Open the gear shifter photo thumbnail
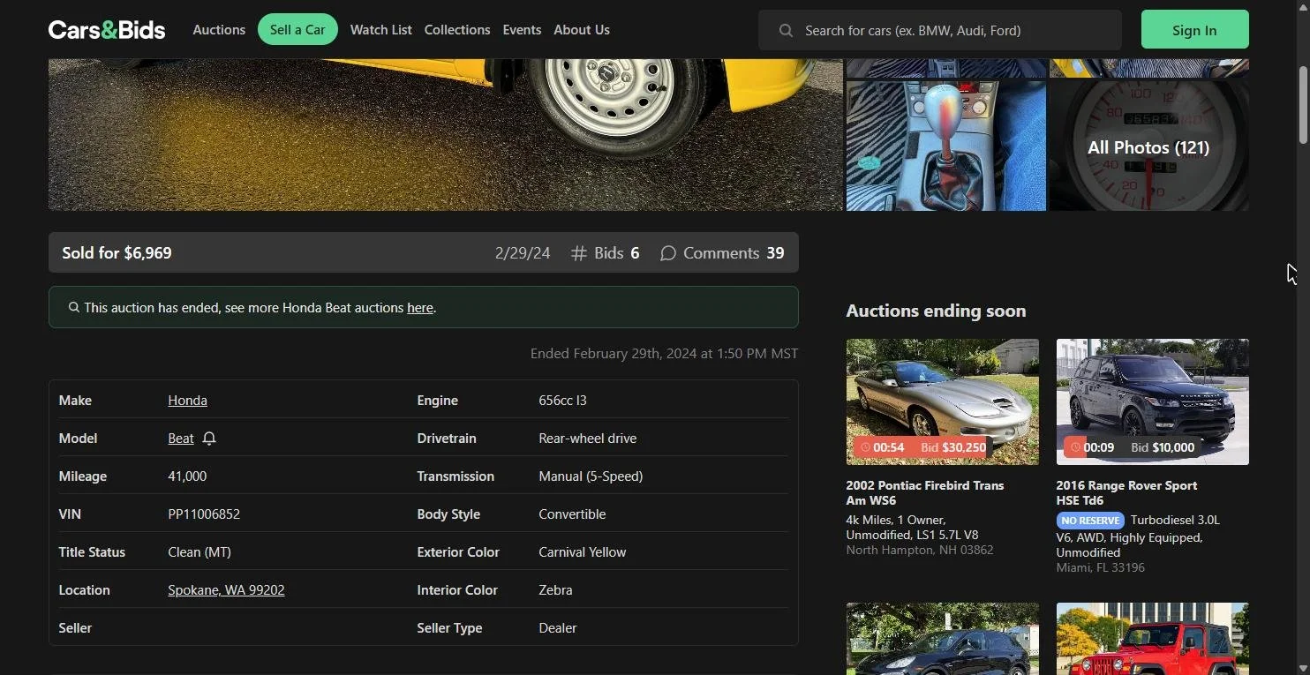Image resolution: width=1310 pixels, height=675 pixels. point(946,146)
